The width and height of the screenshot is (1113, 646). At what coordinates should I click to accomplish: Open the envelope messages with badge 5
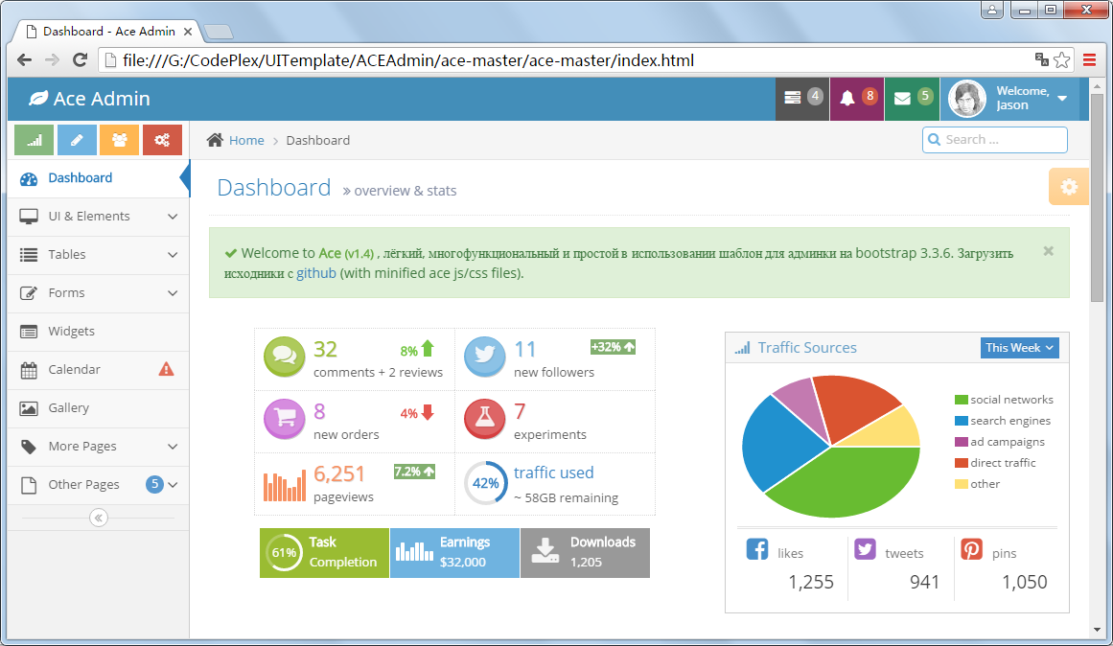(x=912, y=98)
